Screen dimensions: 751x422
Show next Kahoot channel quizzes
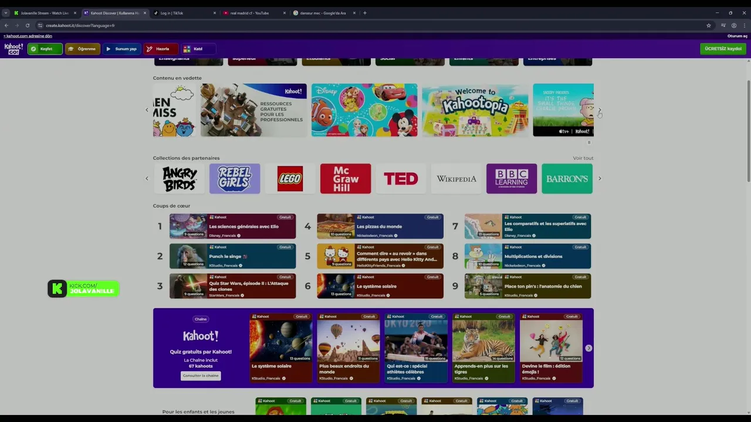(x=588, y=348)
